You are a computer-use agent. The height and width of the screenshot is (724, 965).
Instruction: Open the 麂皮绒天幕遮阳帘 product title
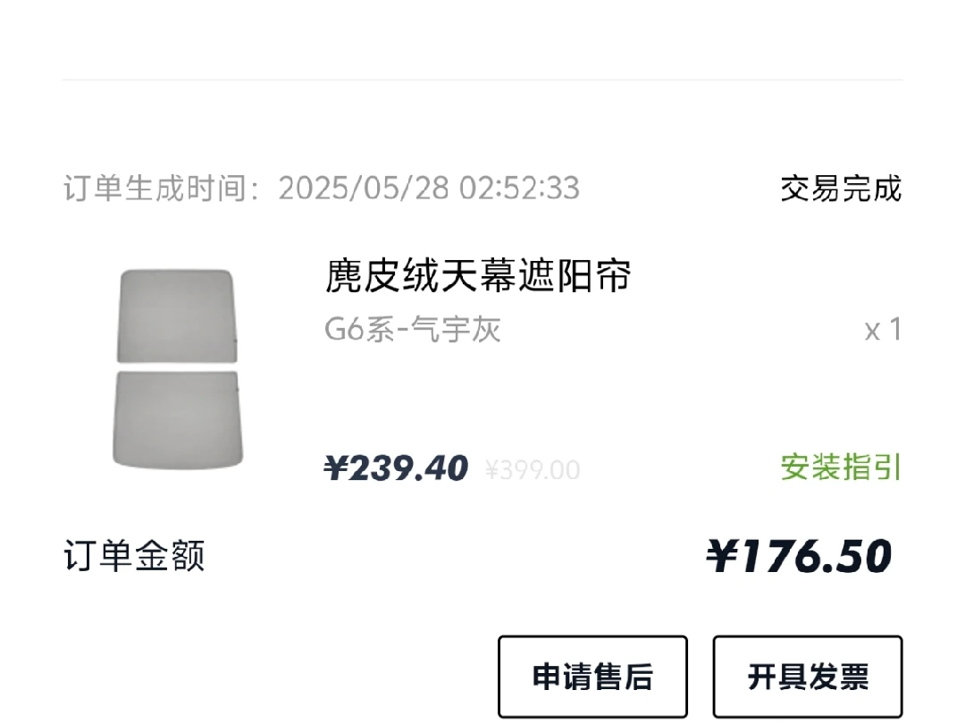click(x=478, y=276)
